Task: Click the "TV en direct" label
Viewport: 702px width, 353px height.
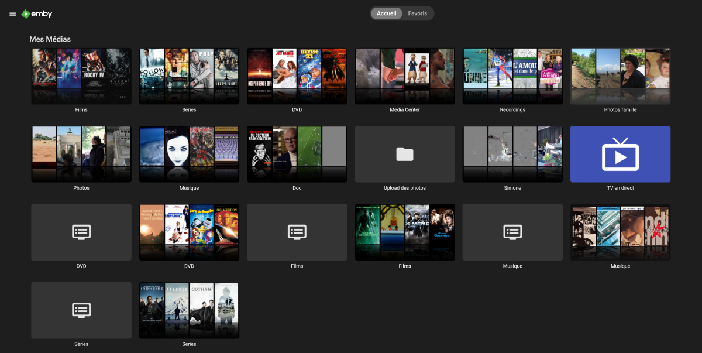Action: pyautogui.click(x=620, y=188)
